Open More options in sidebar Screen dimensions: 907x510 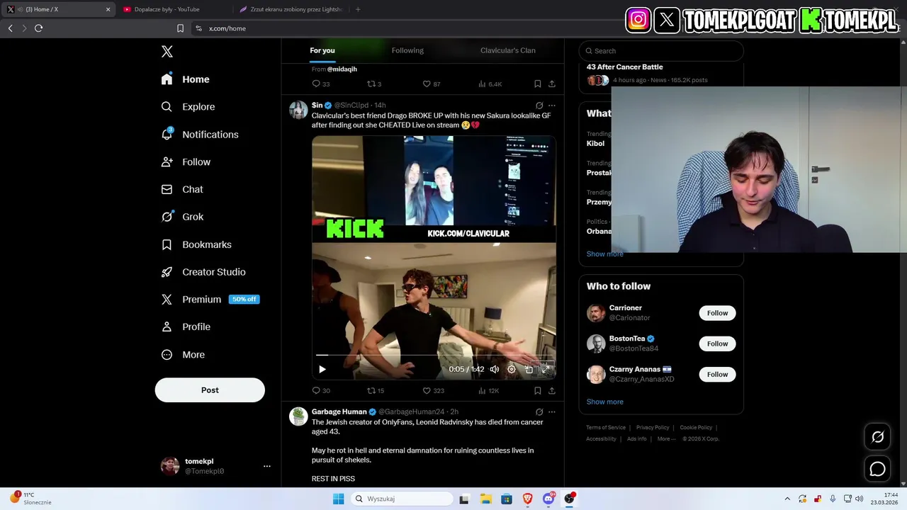click(x=184, y=355)
